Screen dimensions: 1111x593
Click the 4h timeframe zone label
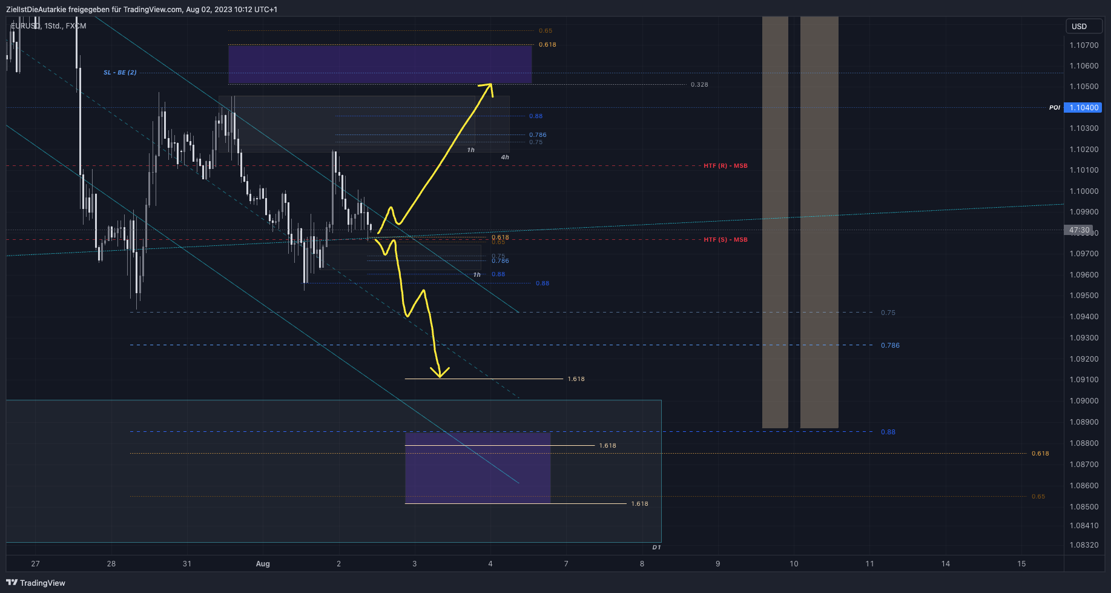click(505, 157)
